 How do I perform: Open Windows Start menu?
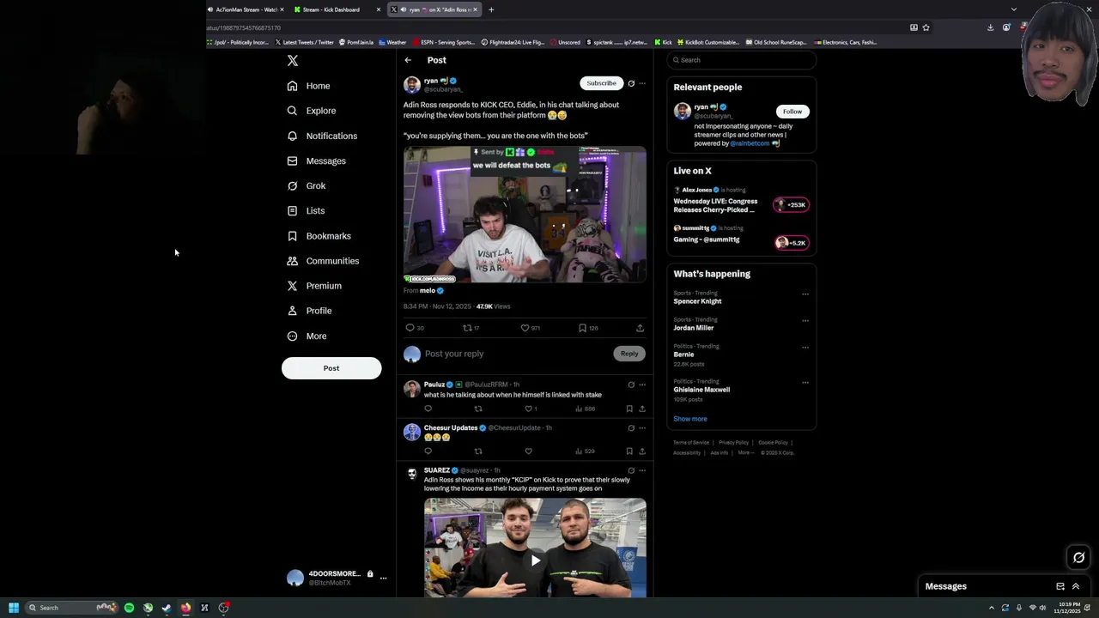pos(14,608)
